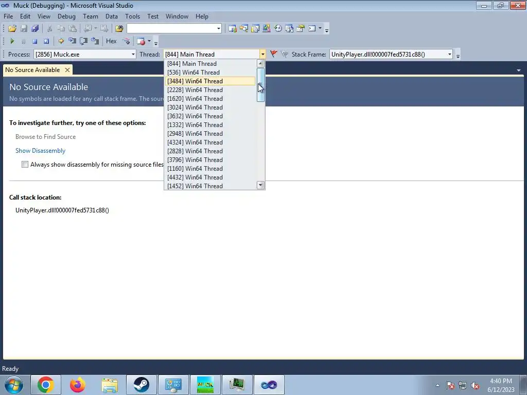Screen dimensions: 527x395
Task: Select [3484] Win64 Thread in list
Action: 210,81
